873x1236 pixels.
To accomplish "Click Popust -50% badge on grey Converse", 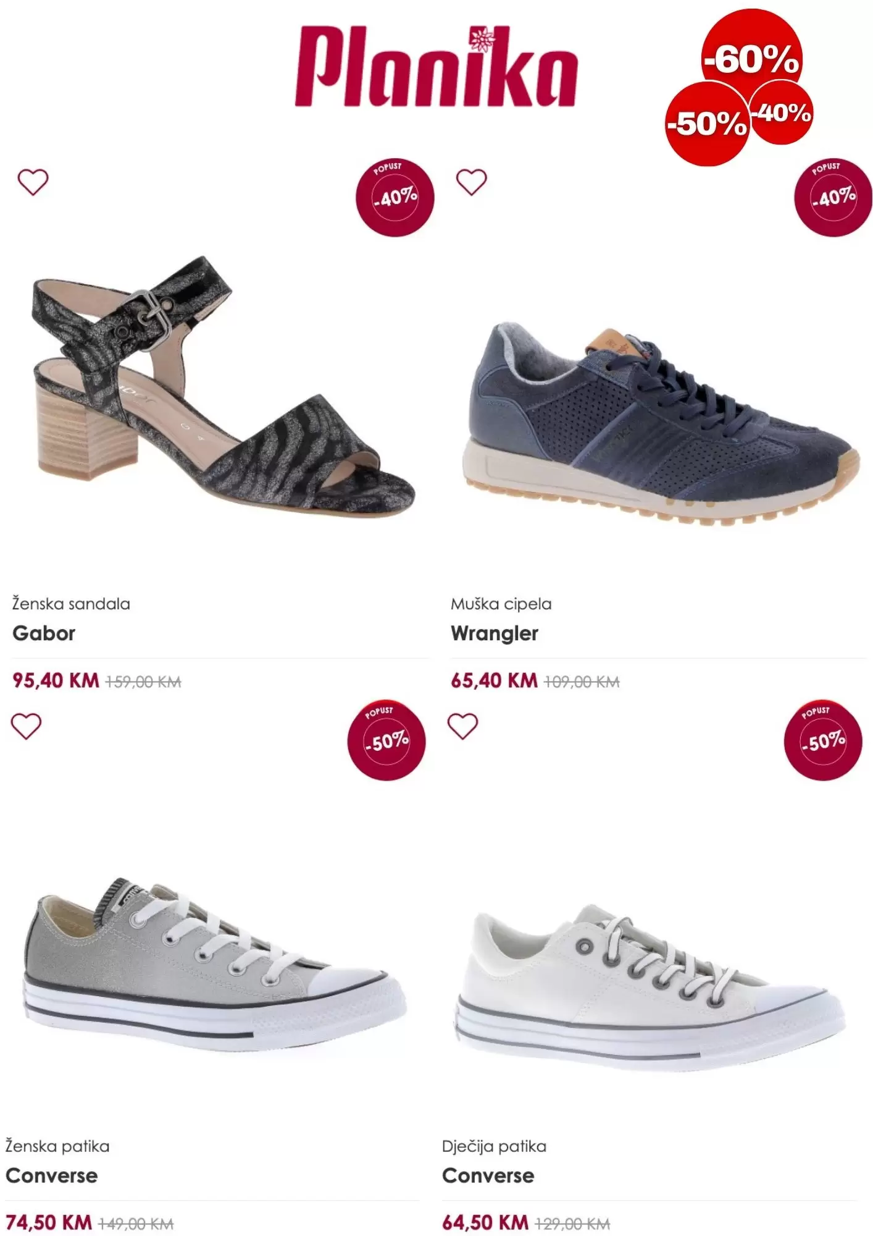I will pyautogui.click(x=386, y=740).
